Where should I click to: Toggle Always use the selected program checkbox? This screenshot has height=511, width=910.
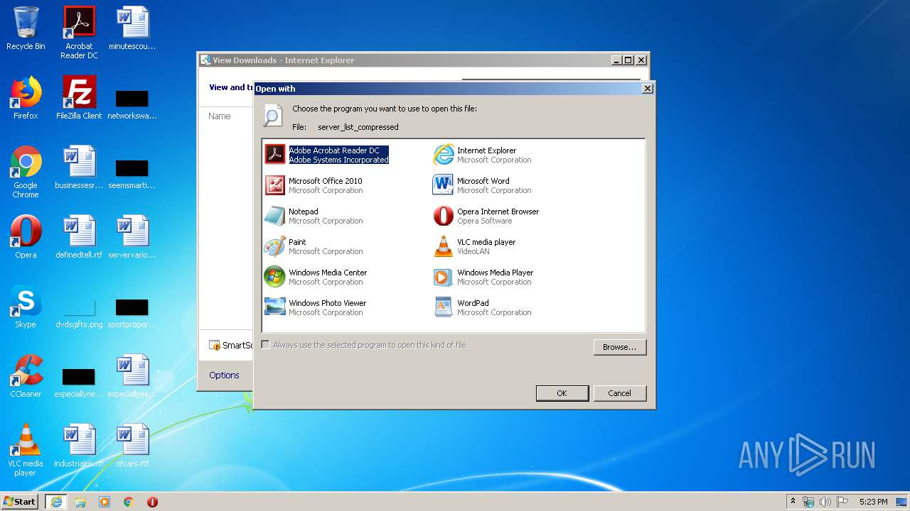tap(266, 345)
